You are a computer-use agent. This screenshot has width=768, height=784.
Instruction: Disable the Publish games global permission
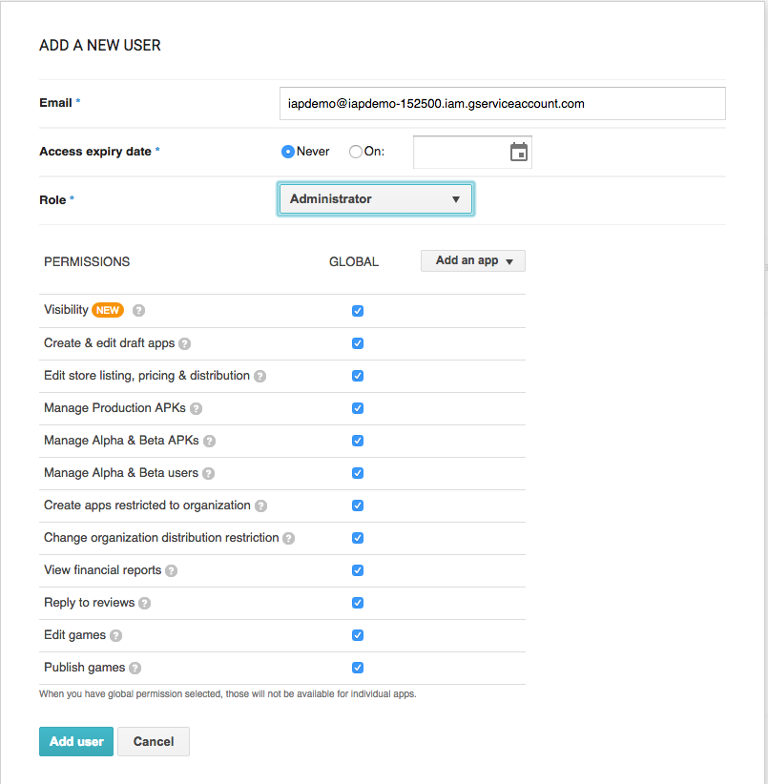point(358,668)
